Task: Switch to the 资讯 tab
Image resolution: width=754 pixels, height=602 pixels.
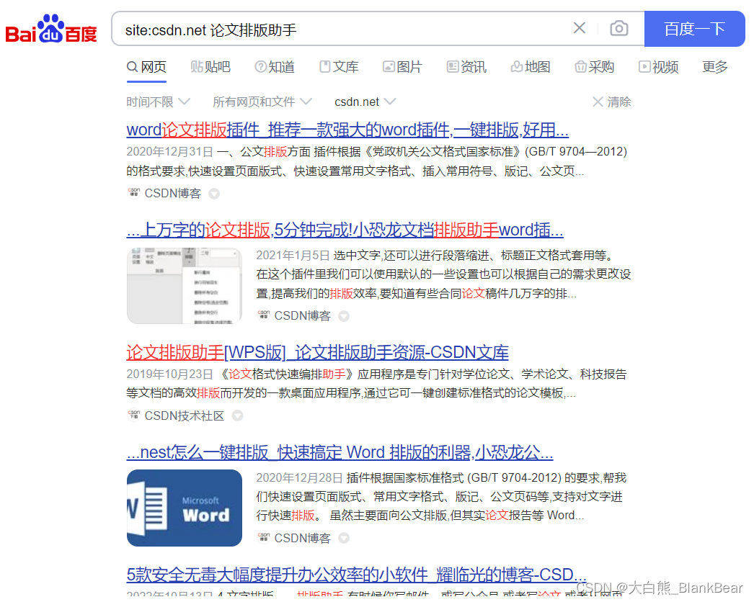Action: coord(466,67)
